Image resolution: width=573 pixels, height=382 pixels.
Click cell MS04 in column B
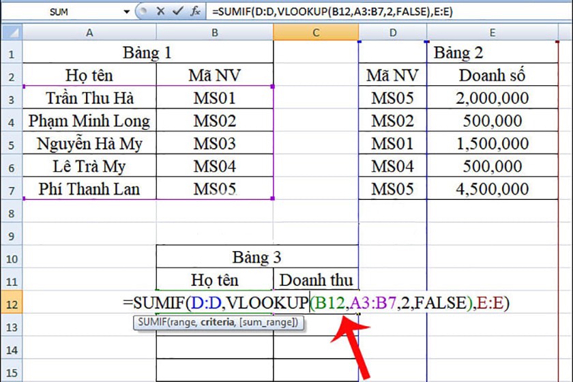pos(214,166)
